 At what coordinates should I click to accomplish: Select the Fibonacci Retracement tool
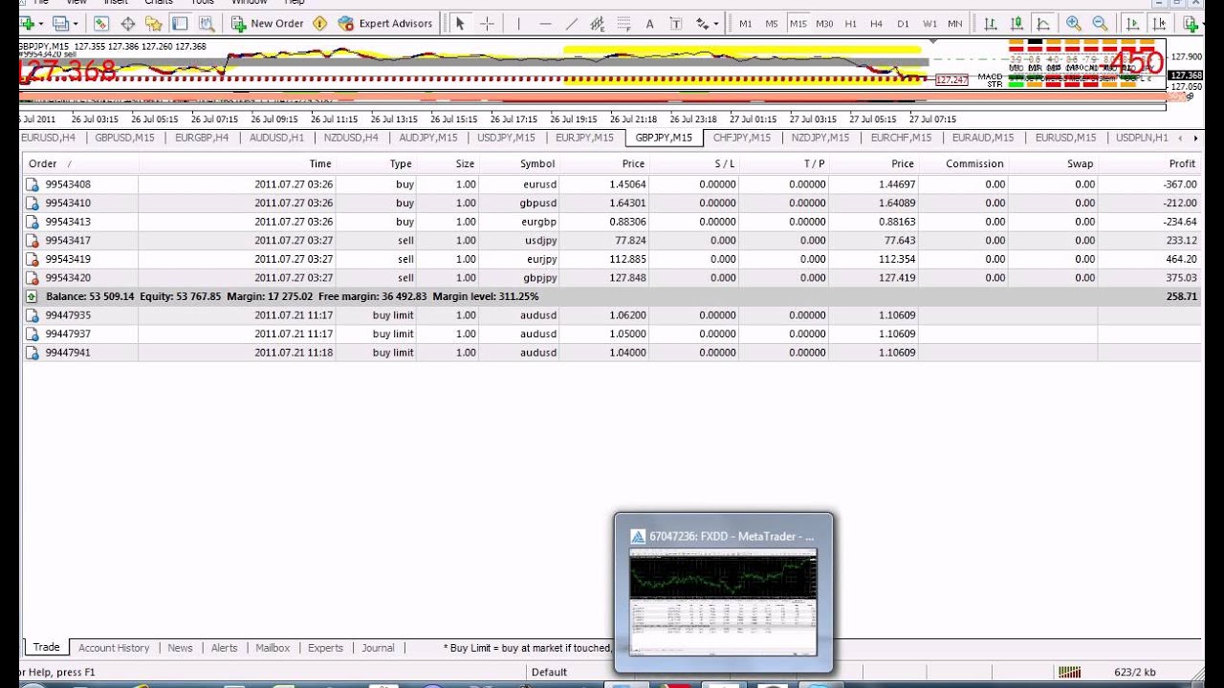[x=623, y=23]
